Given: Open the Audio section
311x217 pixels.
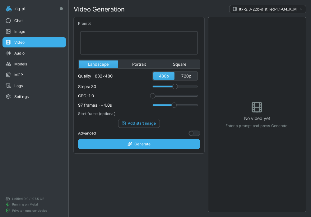Looking at the screenshot, I should 34,53.
